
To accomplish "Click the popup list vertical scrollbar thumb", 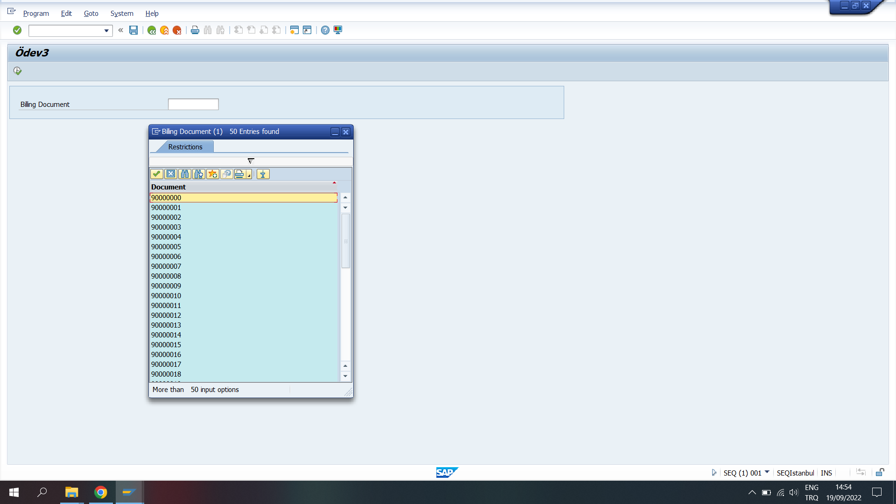I will 346,241.
